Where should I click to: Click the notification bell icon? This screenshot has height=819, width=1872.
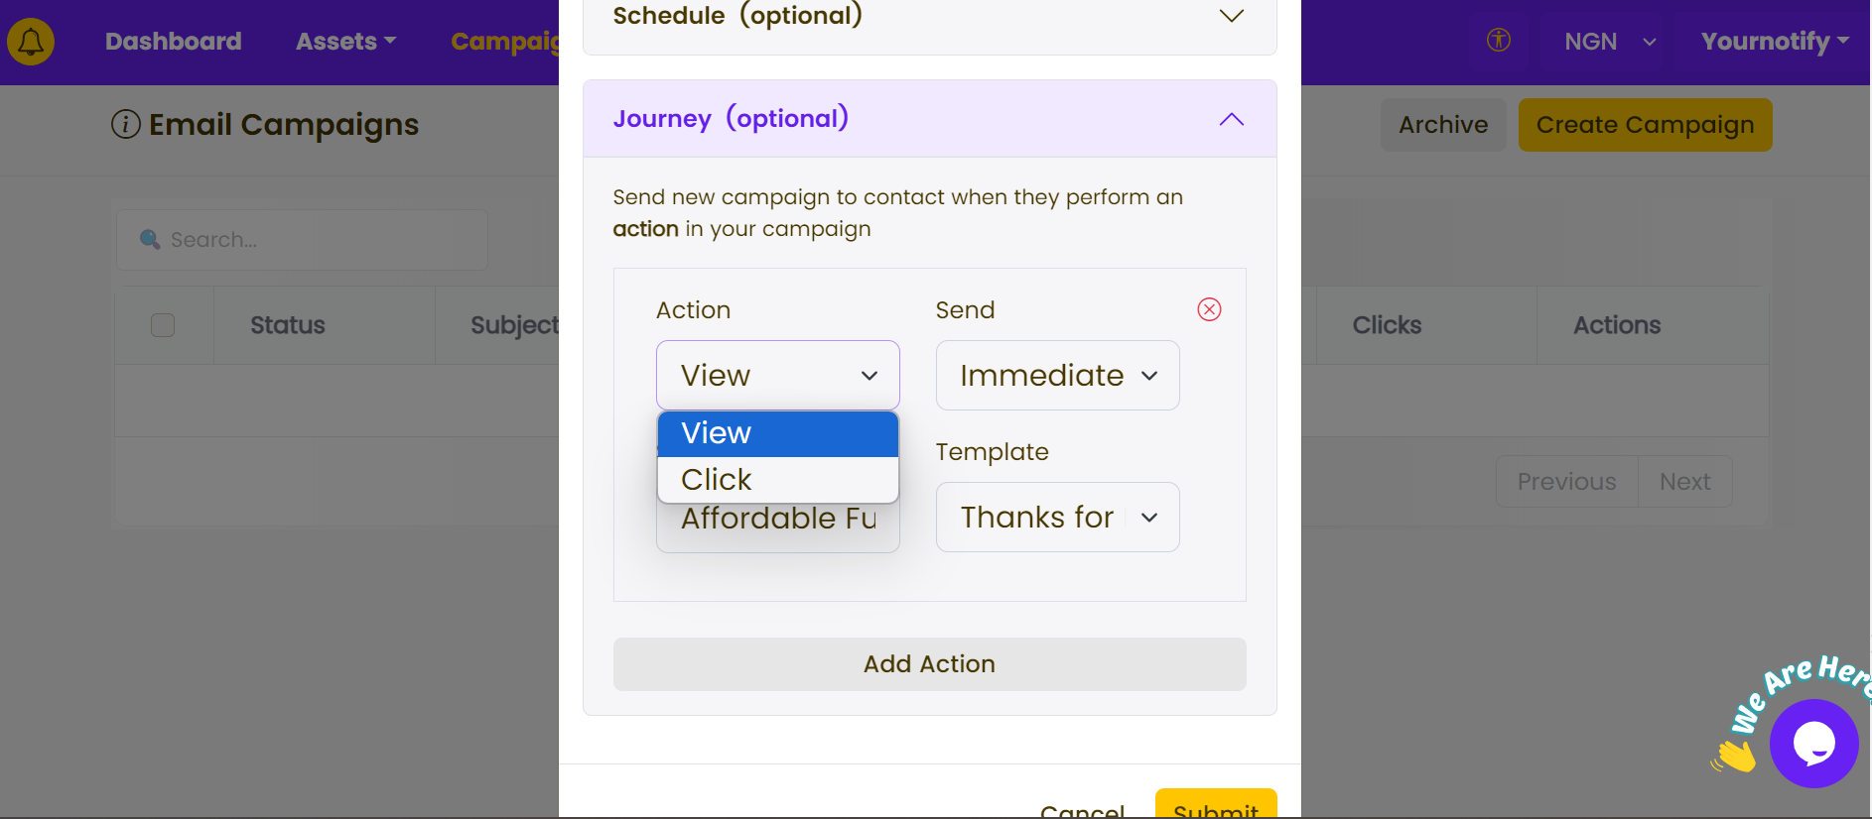31,42
